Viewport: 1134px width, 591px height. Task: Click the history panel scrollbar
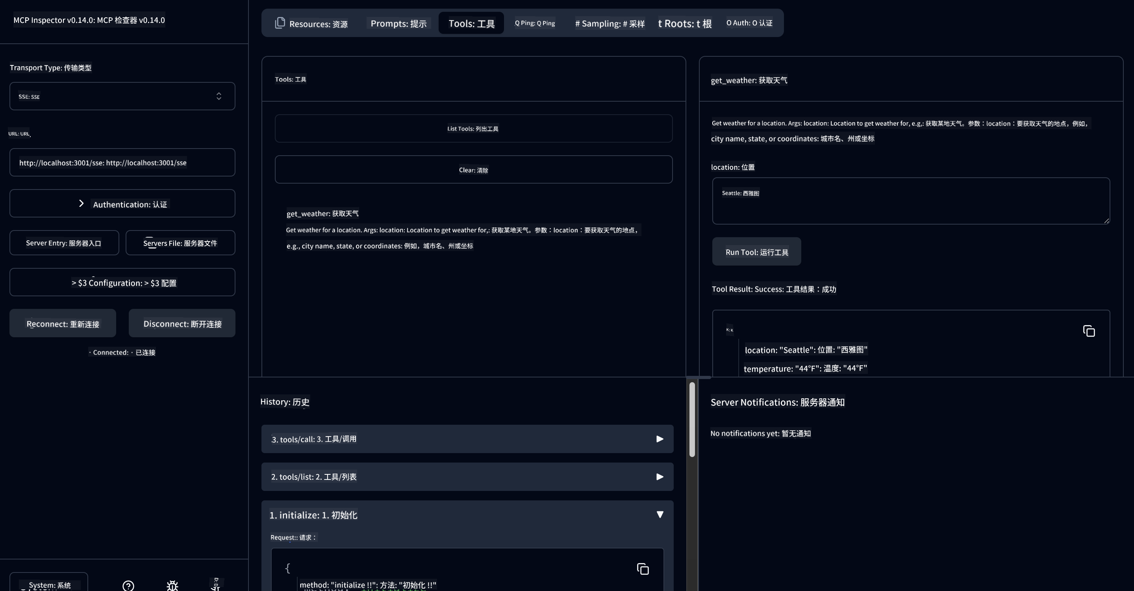[x=692, y=419]
